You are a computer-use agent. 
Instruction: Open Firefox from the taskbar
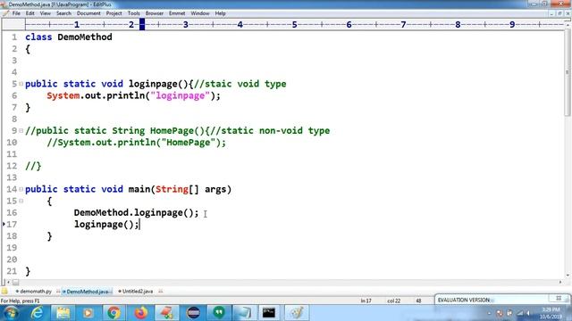pos(140,313)
